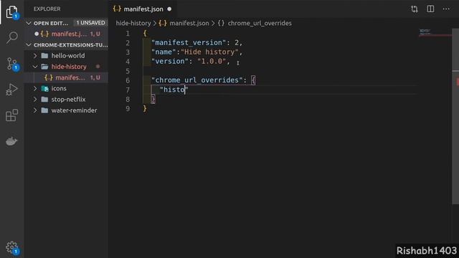Open the Docker view
459x258 pixels.
(x=11, y=141)
